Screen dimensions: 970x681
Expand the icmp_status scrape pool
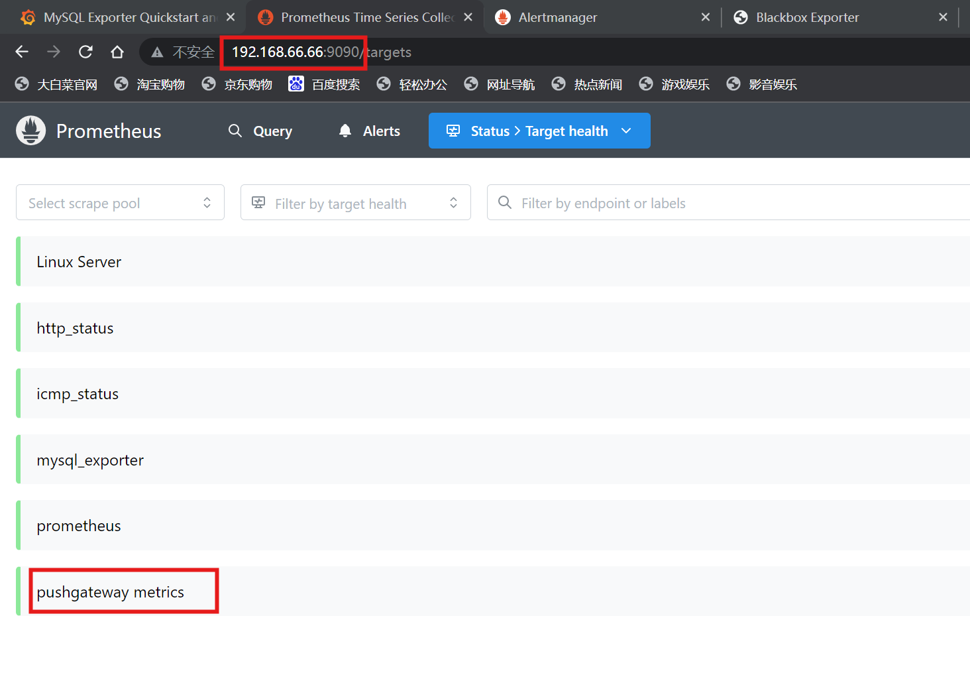point(493,393)
